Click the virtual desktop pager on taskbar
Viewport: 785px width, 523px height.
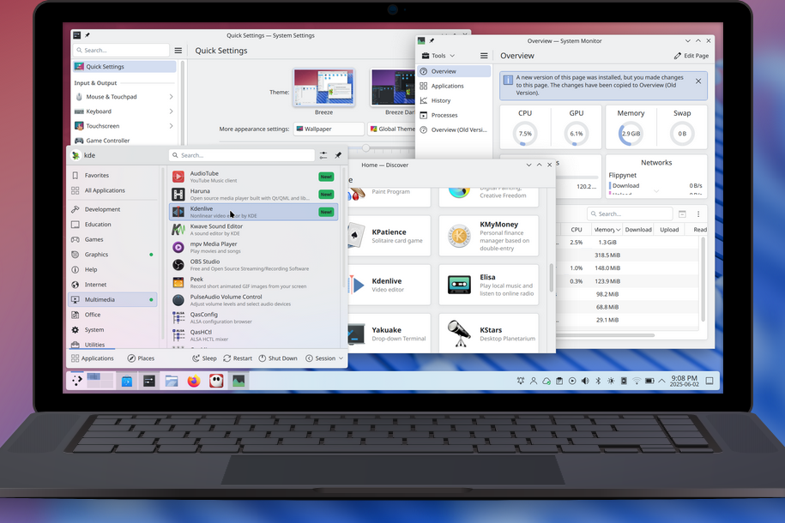[100, 381]
